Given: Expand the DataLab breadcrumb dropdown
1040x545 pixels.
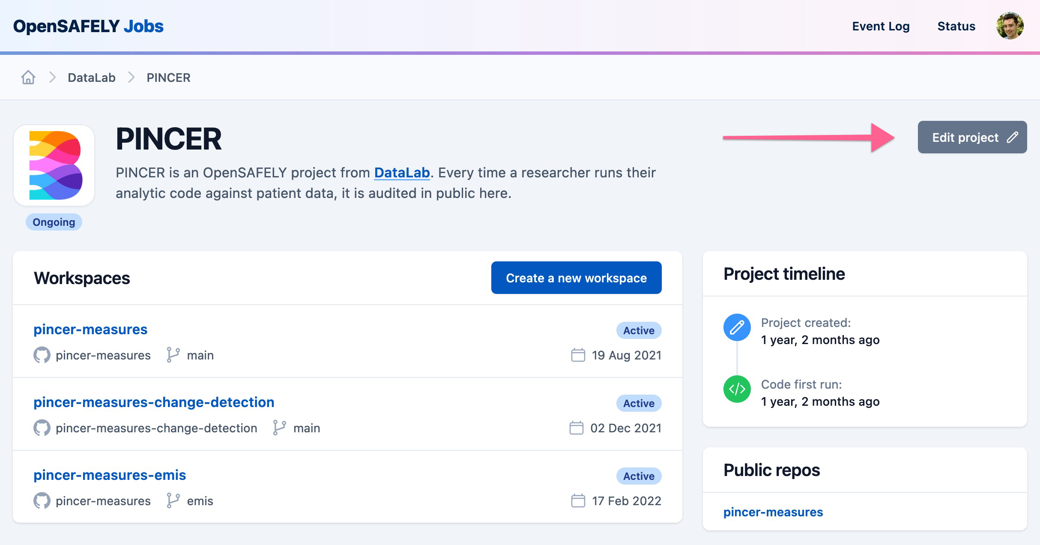Looking at the screenshot, I should pyautogui.click(x=92, y=76).
